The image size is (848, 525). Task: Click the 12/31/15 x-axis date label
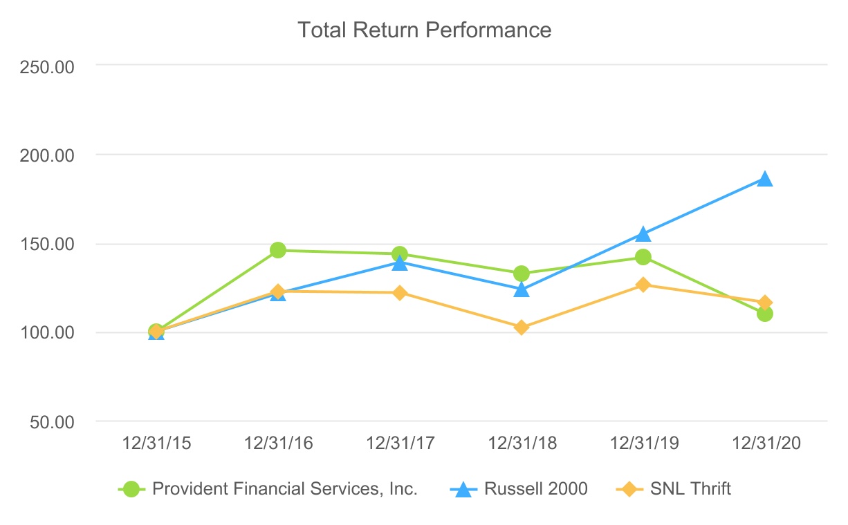156,443
